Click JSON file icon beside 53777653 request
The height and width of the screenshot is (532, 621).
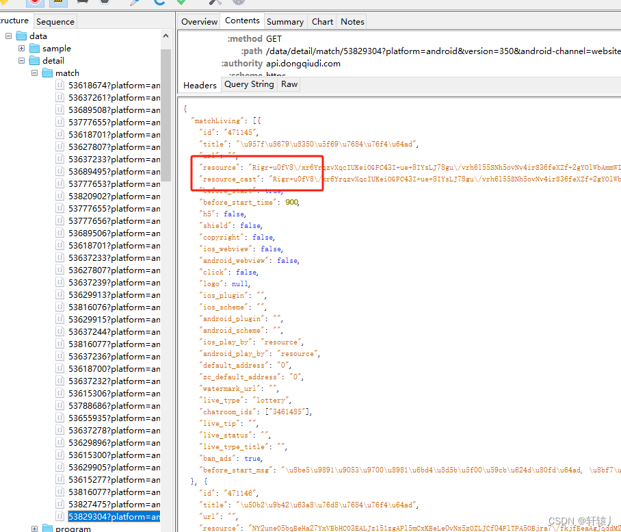click(x=60, y=183)
